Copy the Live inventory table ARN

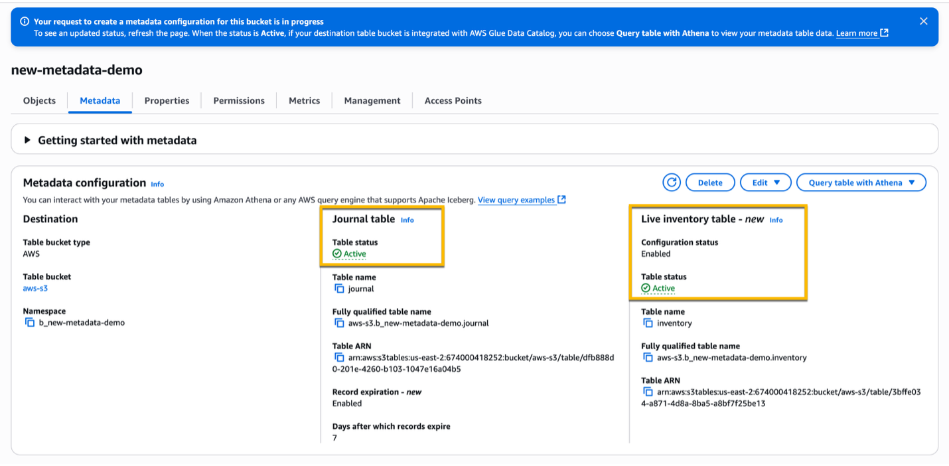pyautogui.click(x=648, y=392)
